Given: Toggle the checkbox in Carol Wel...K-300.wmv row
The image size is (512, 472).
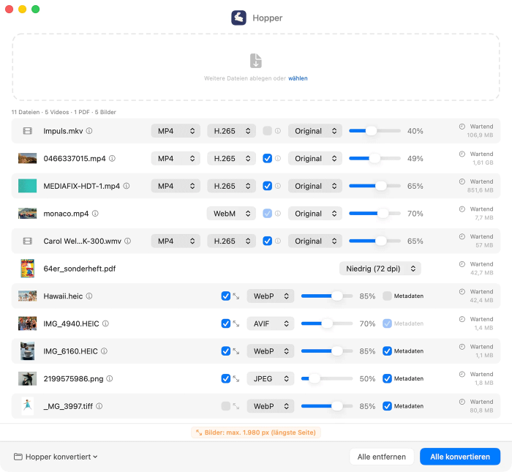Looking at the screenshot, I should coord(268,241).
